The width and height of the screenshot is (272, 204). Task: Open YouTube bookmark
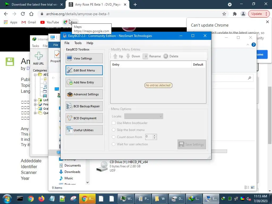click(x=50, y=22)
